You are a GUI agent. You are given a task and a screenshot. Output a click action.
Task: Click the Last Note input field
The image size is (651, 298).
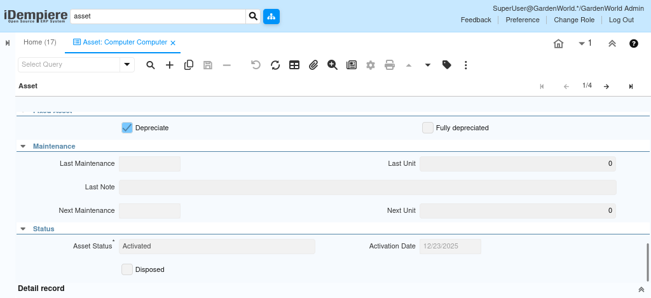click(367, 187)
